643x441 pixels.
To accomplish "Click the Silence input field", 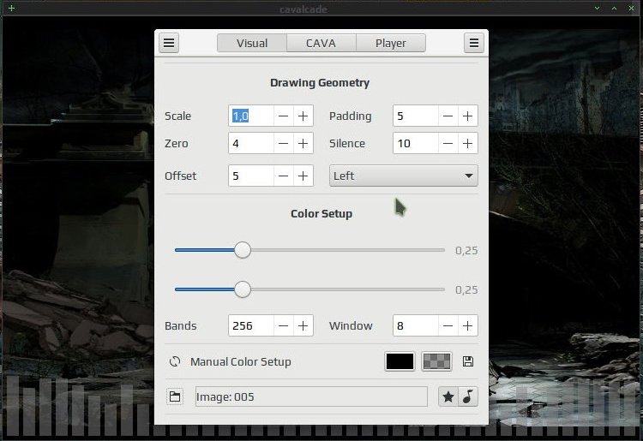I will point(416,143).
